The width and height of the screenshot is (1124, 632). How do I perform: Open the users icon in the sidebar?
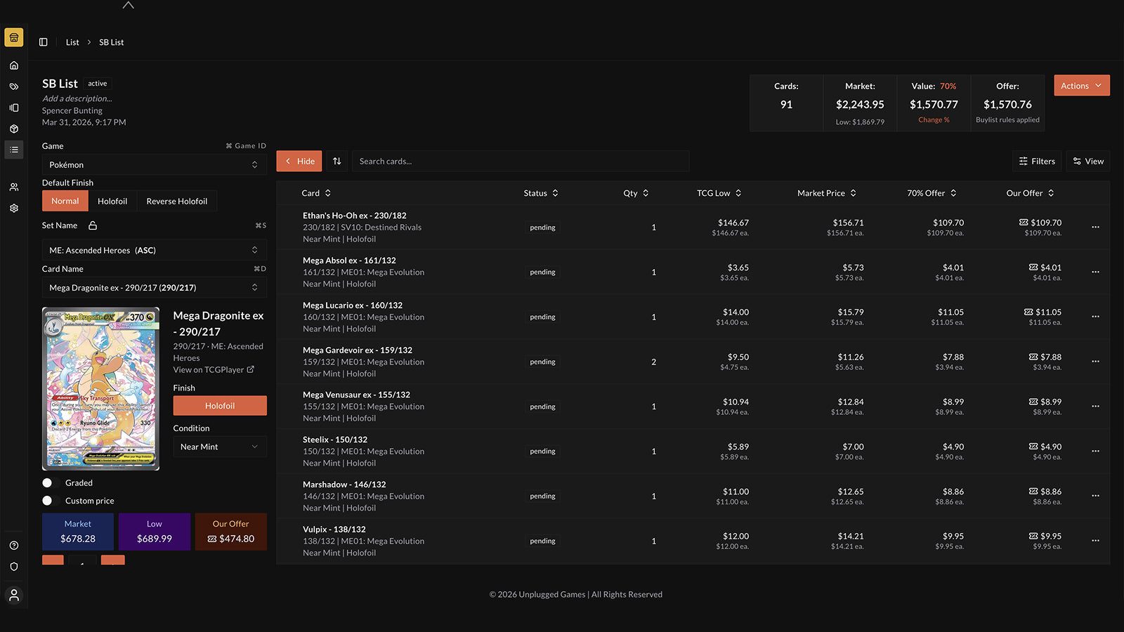[14, 187]
